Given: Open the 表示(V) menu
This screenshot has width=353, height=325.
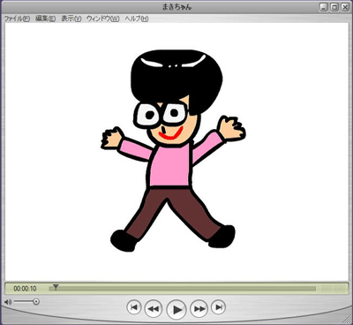Looking at the screenshot, I should (x=71, y=19).
